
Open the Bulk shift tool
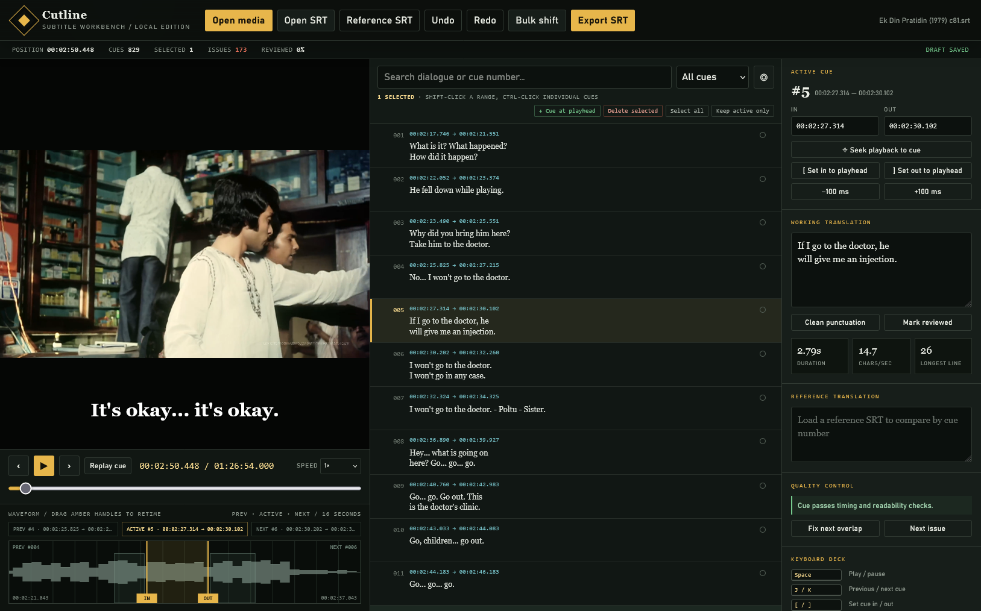point(537,20)
